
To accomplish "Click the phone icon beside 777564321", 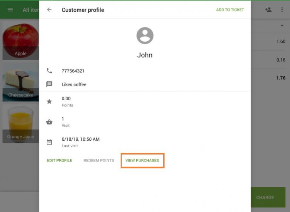I will coord(49,71).
